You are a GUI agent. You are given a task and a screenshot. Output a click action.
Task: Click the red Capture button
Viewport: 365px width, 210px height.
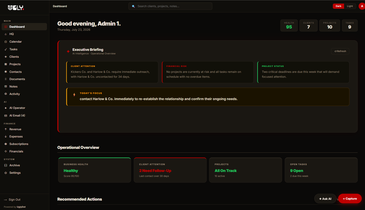click(x=350, y=199)
